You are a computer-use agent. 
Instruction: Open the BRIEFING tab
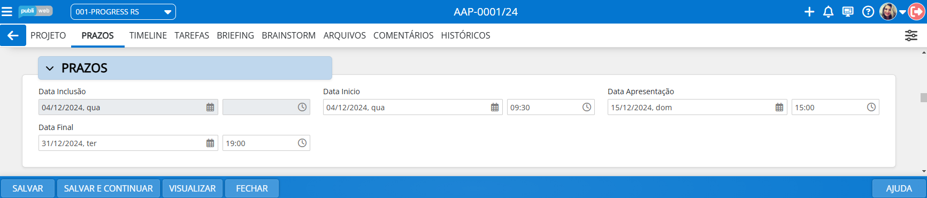point(235,35)
